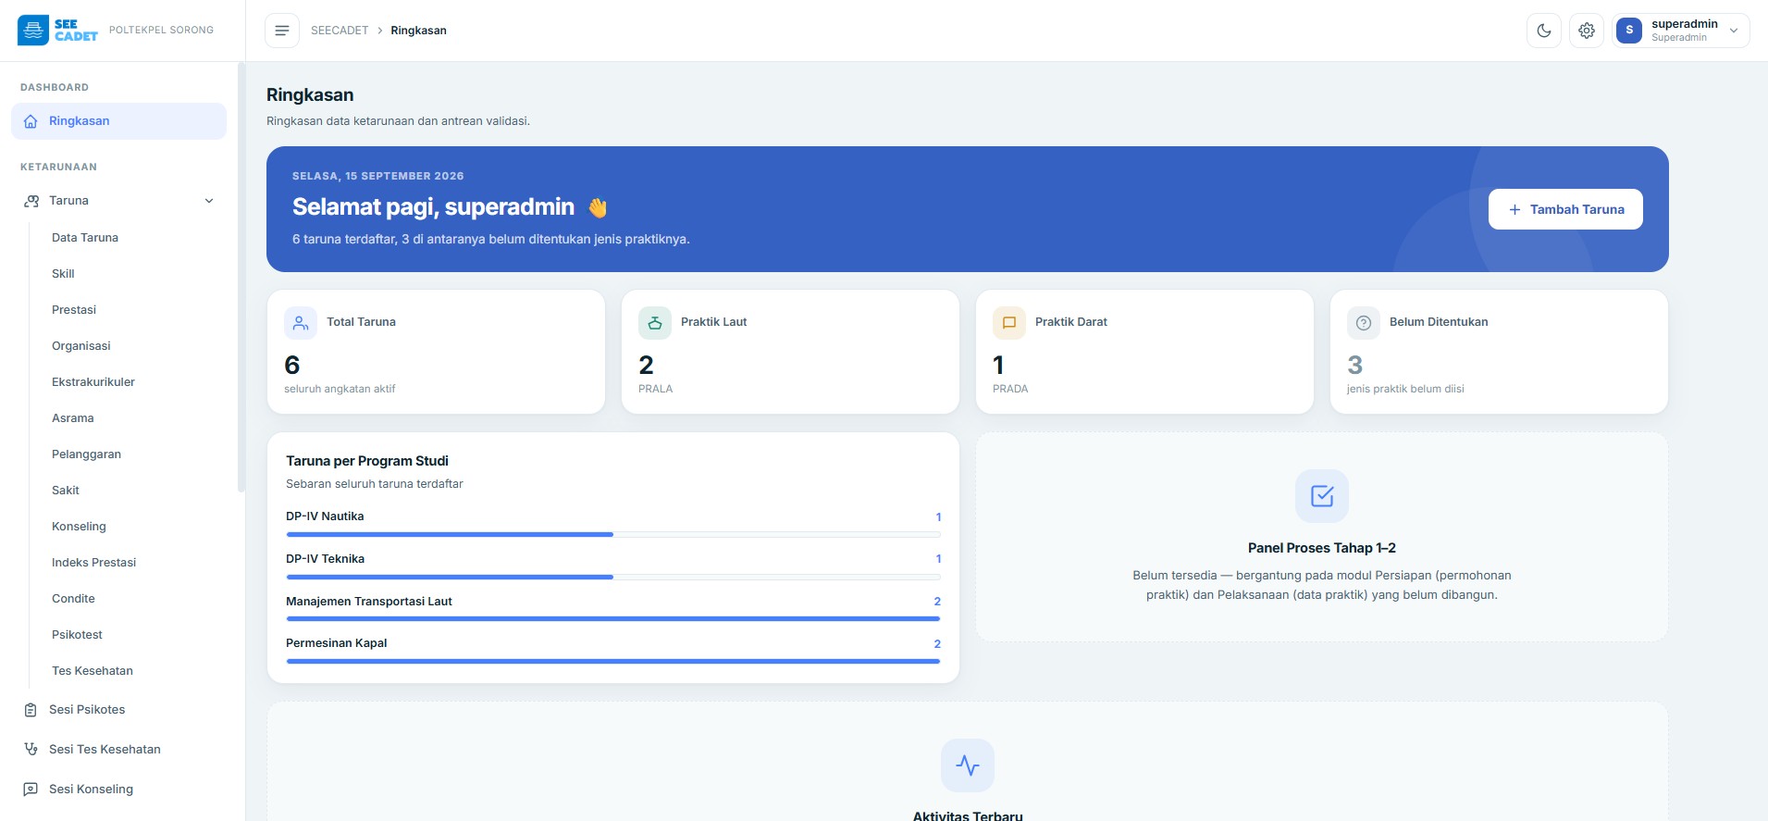This screenshot has height=821, width=1768.
Task: Click the Manajemen Transportasi Laut label
Action: (369, 602)
